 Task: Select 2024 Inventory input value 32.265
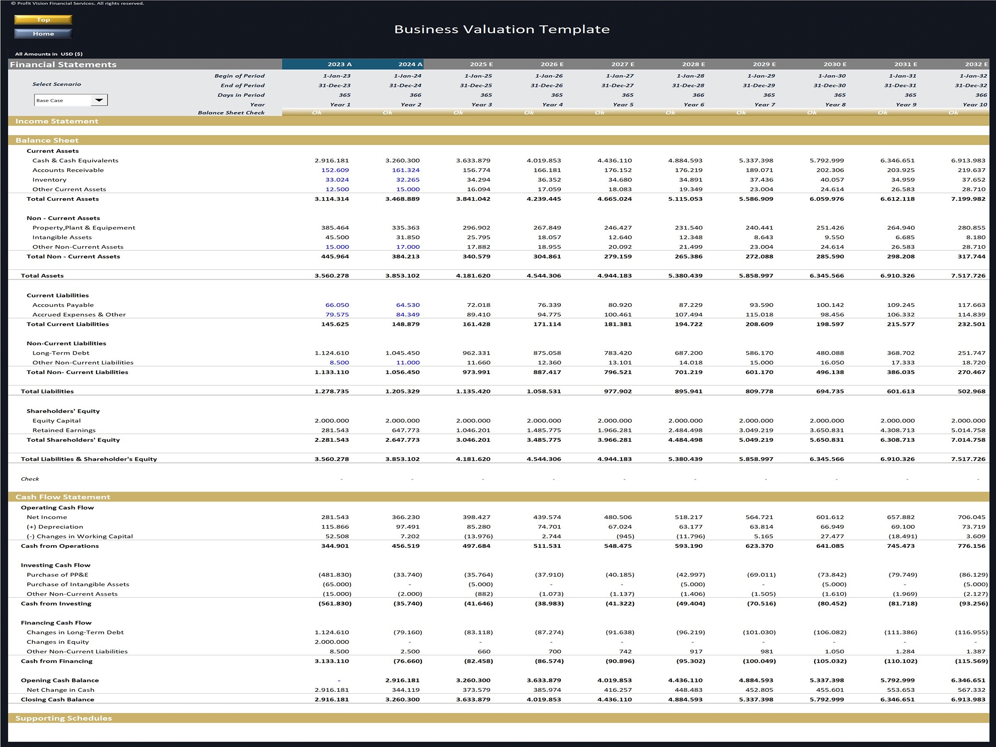(407, 180)
